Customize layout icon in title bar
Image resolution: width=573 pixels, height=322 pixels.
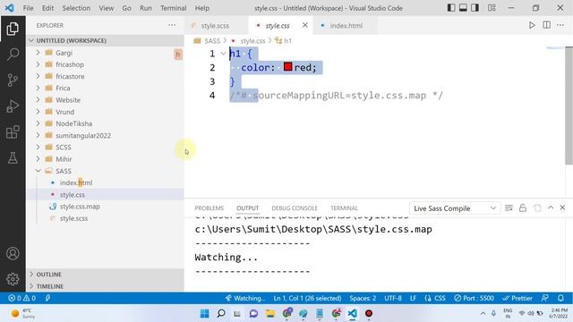pos(492,8)
